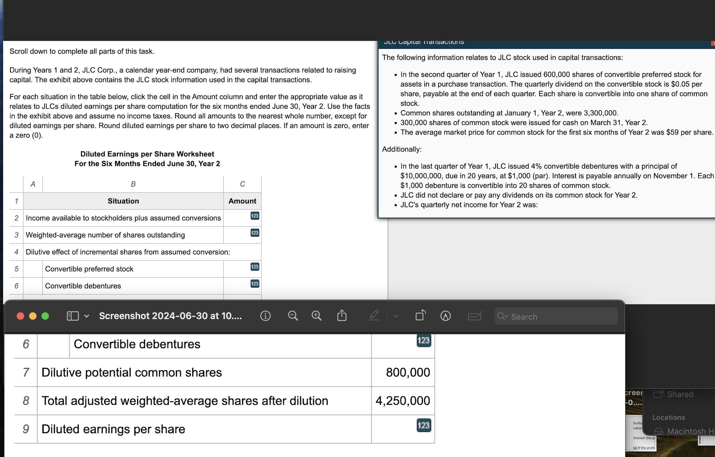The height and width of the screenshot is (457, 715).
Task: Zoom in using the Preview toolbar magnifier
Action: (316, 316)
